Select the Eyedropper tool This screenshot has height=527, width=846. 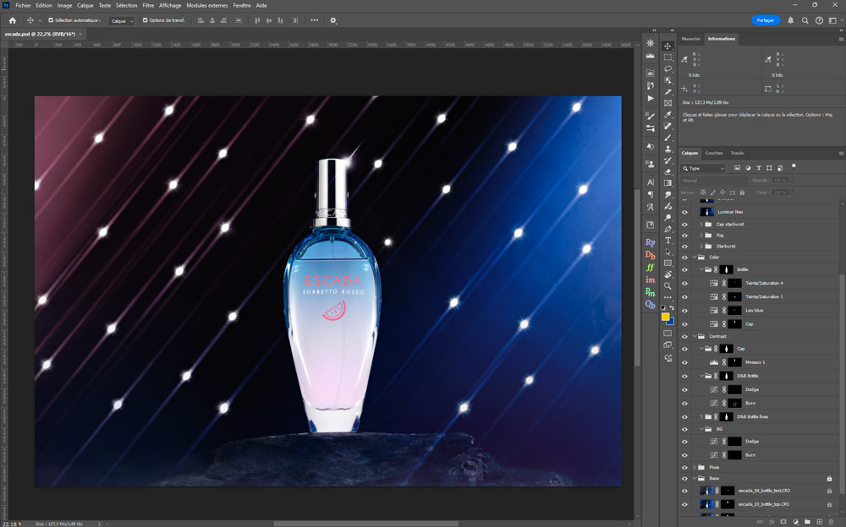(x=668, y=115)
